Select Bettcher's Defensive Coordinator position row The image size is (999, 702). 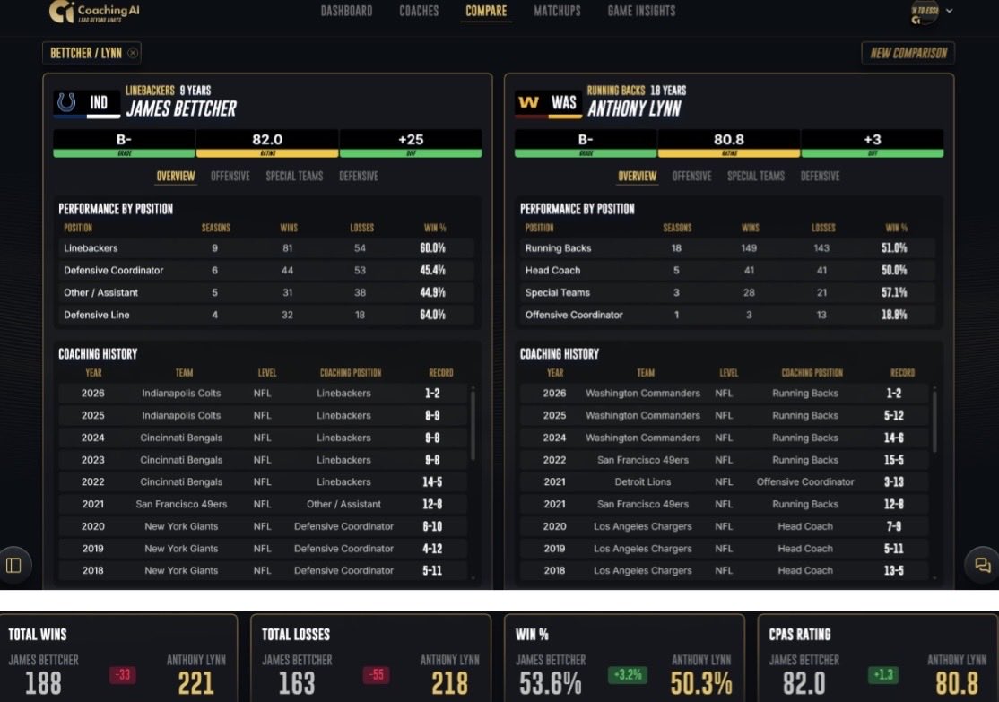point(266,270)
